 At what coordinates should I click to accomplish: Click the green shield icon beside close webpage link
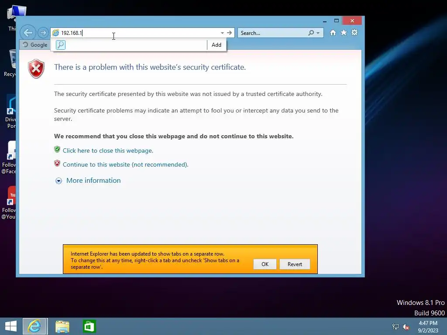pyautogui.click(x=57, y=149)
